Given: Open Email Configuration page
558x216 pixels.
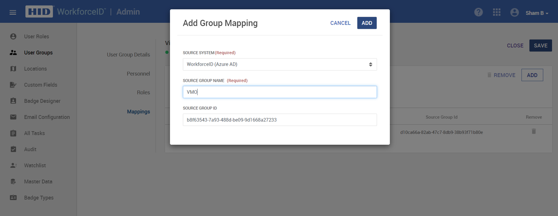Looking at the screenshot, I should pos(47,117).
